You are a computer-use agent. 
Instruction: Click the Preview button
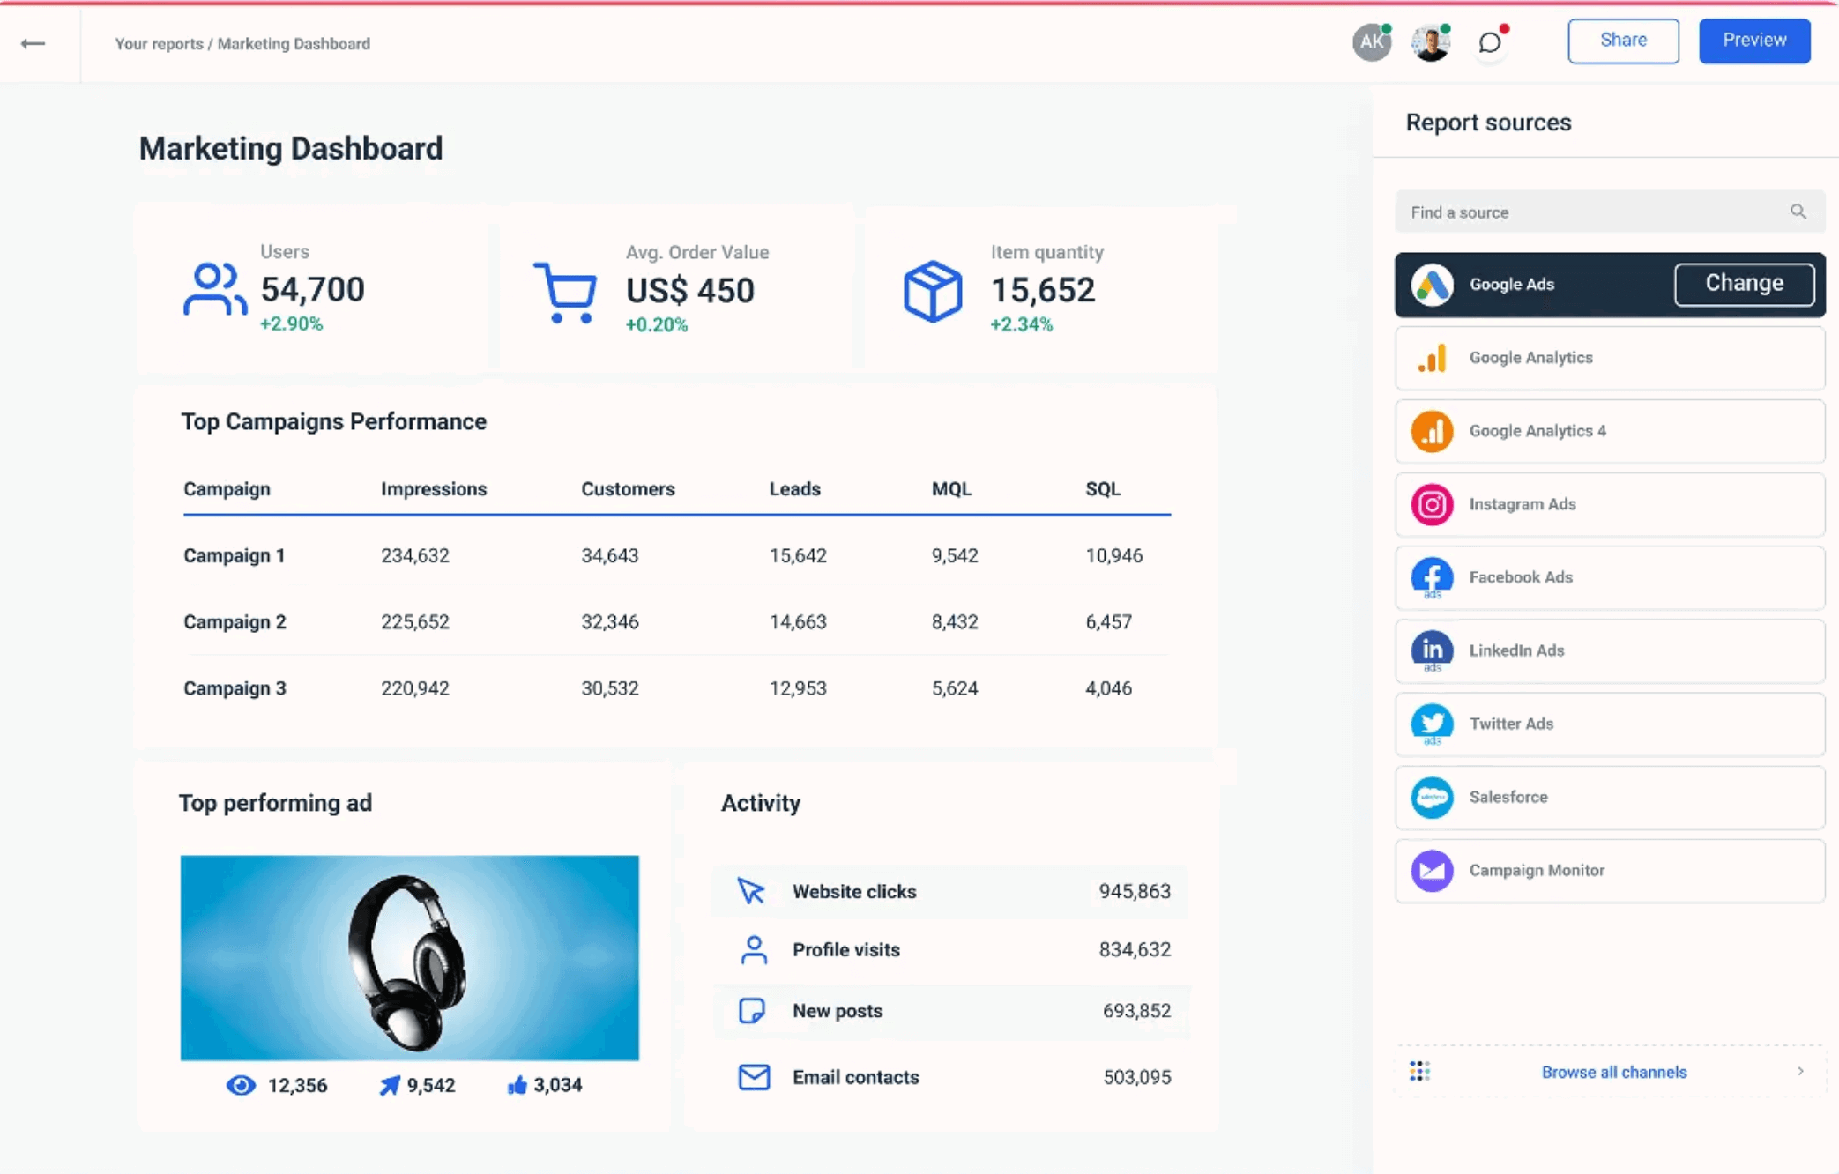pos(1753,40)
